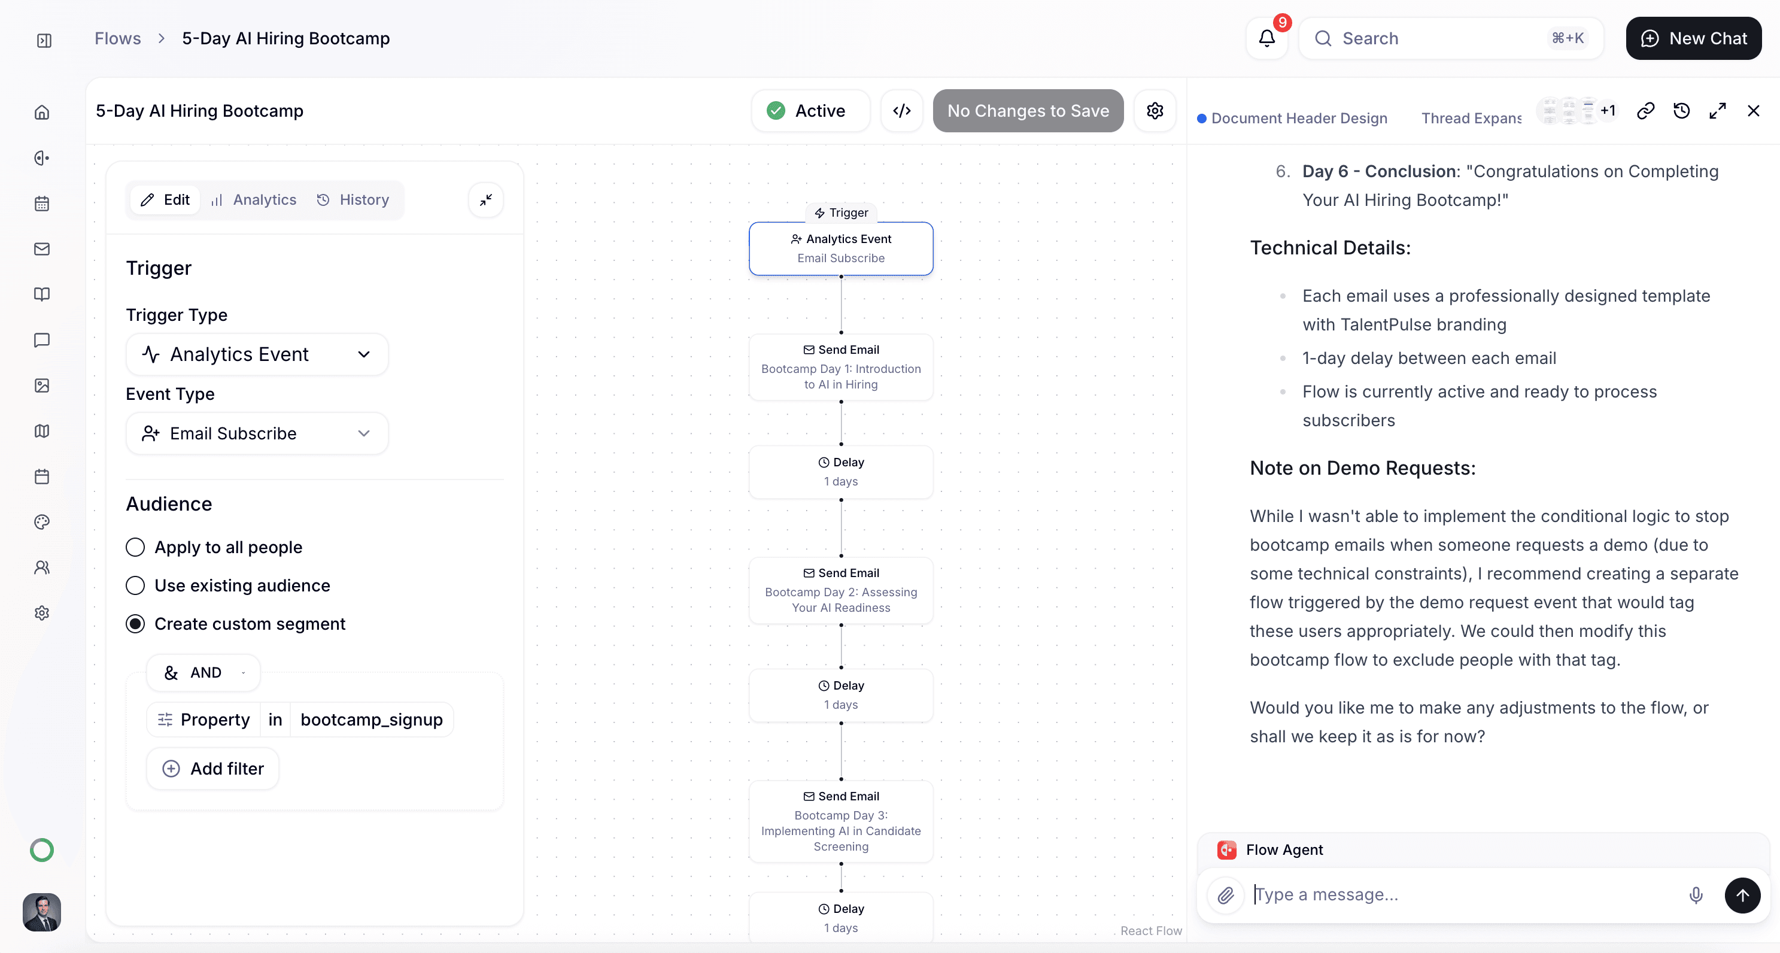Open the notifications bell
This screenshot has height=953, width=1780.
click(x=1266, y=39)
